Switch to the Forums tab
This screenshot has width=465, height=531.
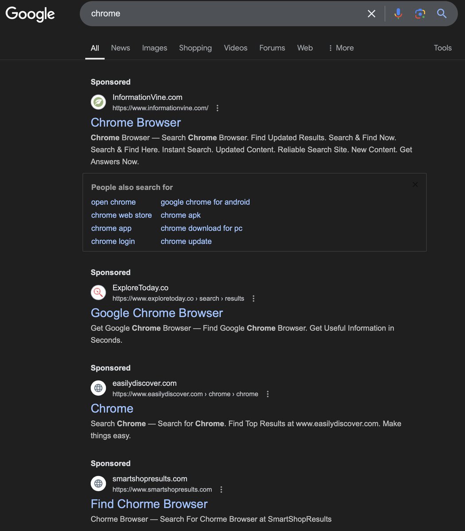(x=272, y=48)
